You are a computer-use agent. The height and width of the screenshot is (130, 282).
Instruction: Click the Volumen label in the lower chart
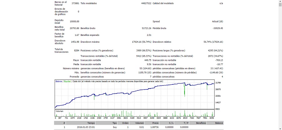[60, 111]
